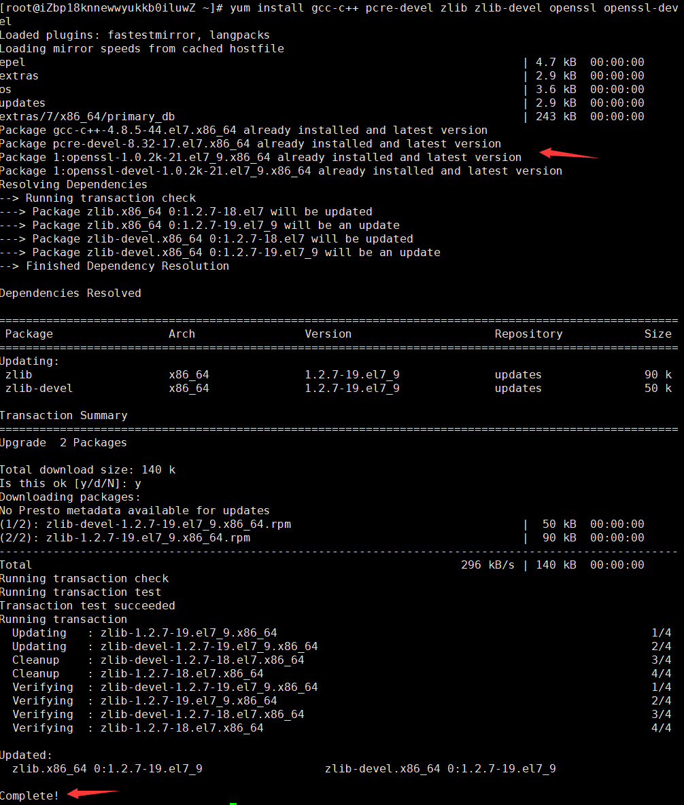This screenshot has height=805, width=684.
Task: Click the "Upgrade 2 Packages" line
Action: (63, 442)
